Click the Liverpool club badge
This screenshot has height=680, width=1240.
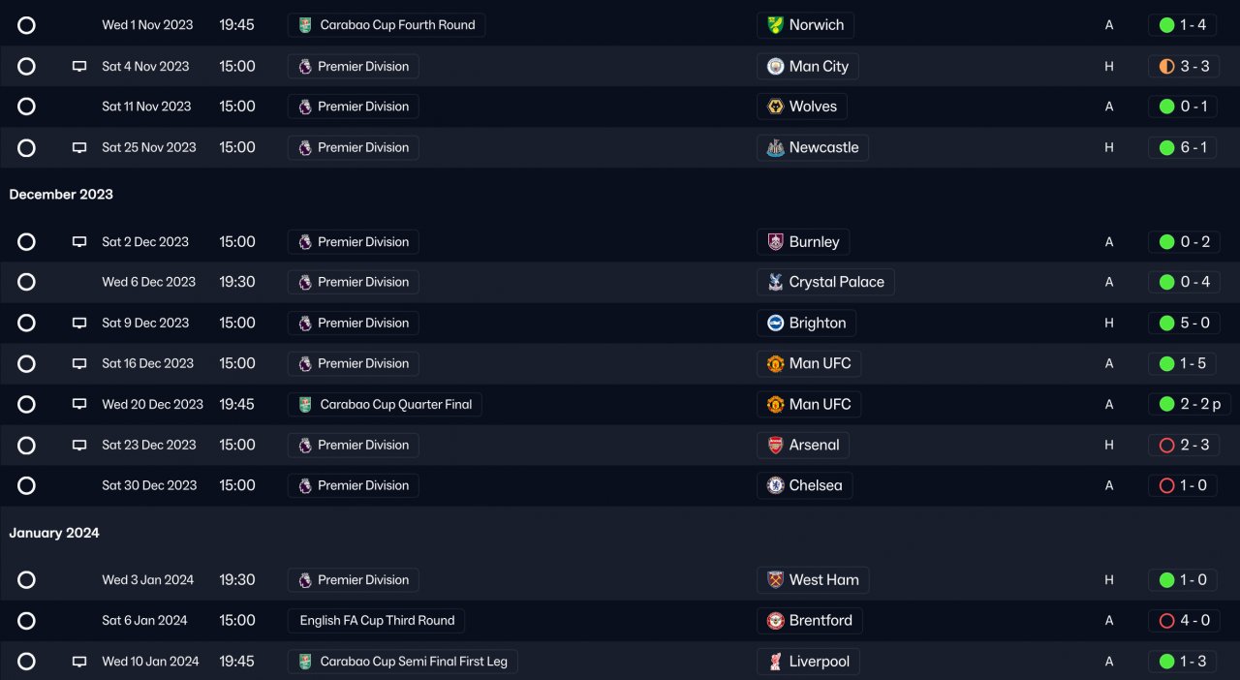point(775,662)
